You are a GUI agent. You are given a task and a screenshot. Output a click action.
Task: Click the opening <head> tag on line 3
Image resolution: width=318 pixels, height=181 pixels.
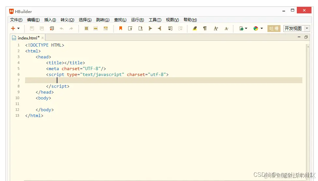click(x=43, y=57)
